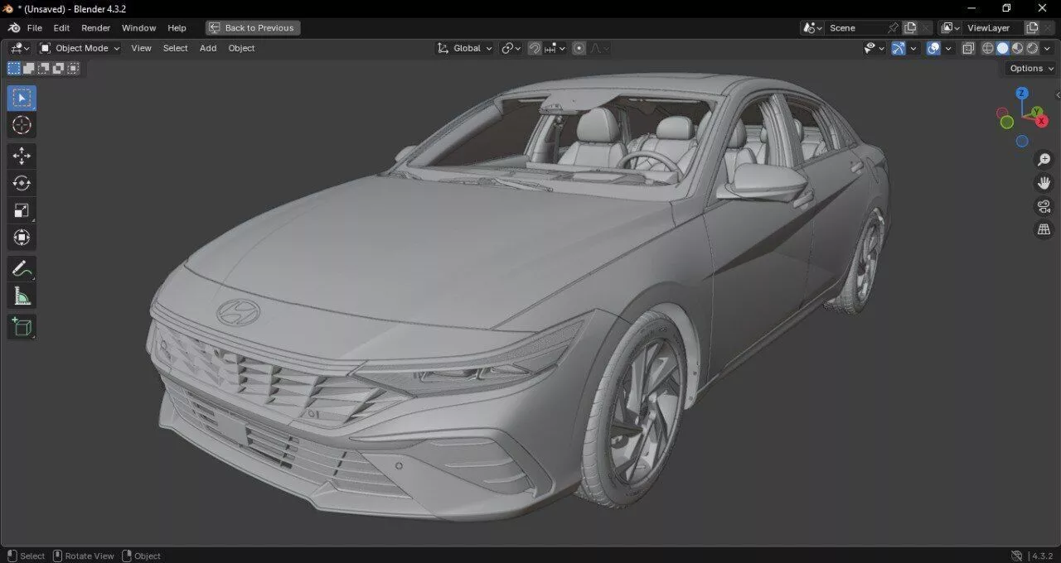The height and width of the screenshot is (563, 1061).
Task: Toggle the camera view icon
Action: [1044, 206]
